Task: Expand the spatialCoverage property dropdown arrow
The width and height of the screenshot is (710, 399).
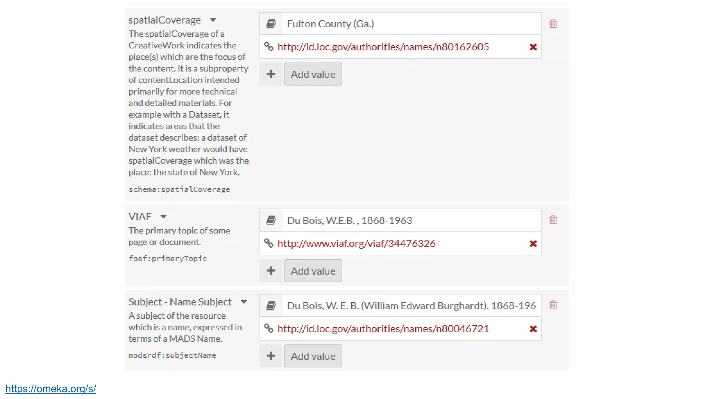Action: (213, 20)
